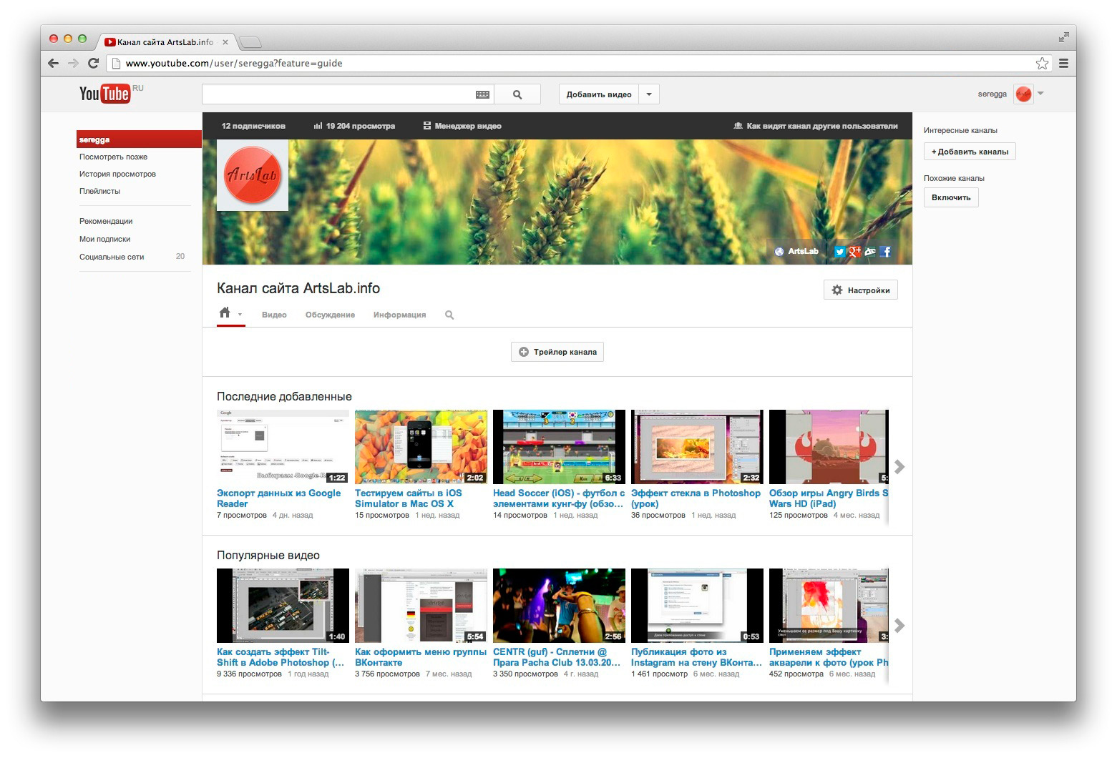This screenshot has width=1117, height=758.
Task: Open the dropdown arrow next to home tab
Action: 240,315
